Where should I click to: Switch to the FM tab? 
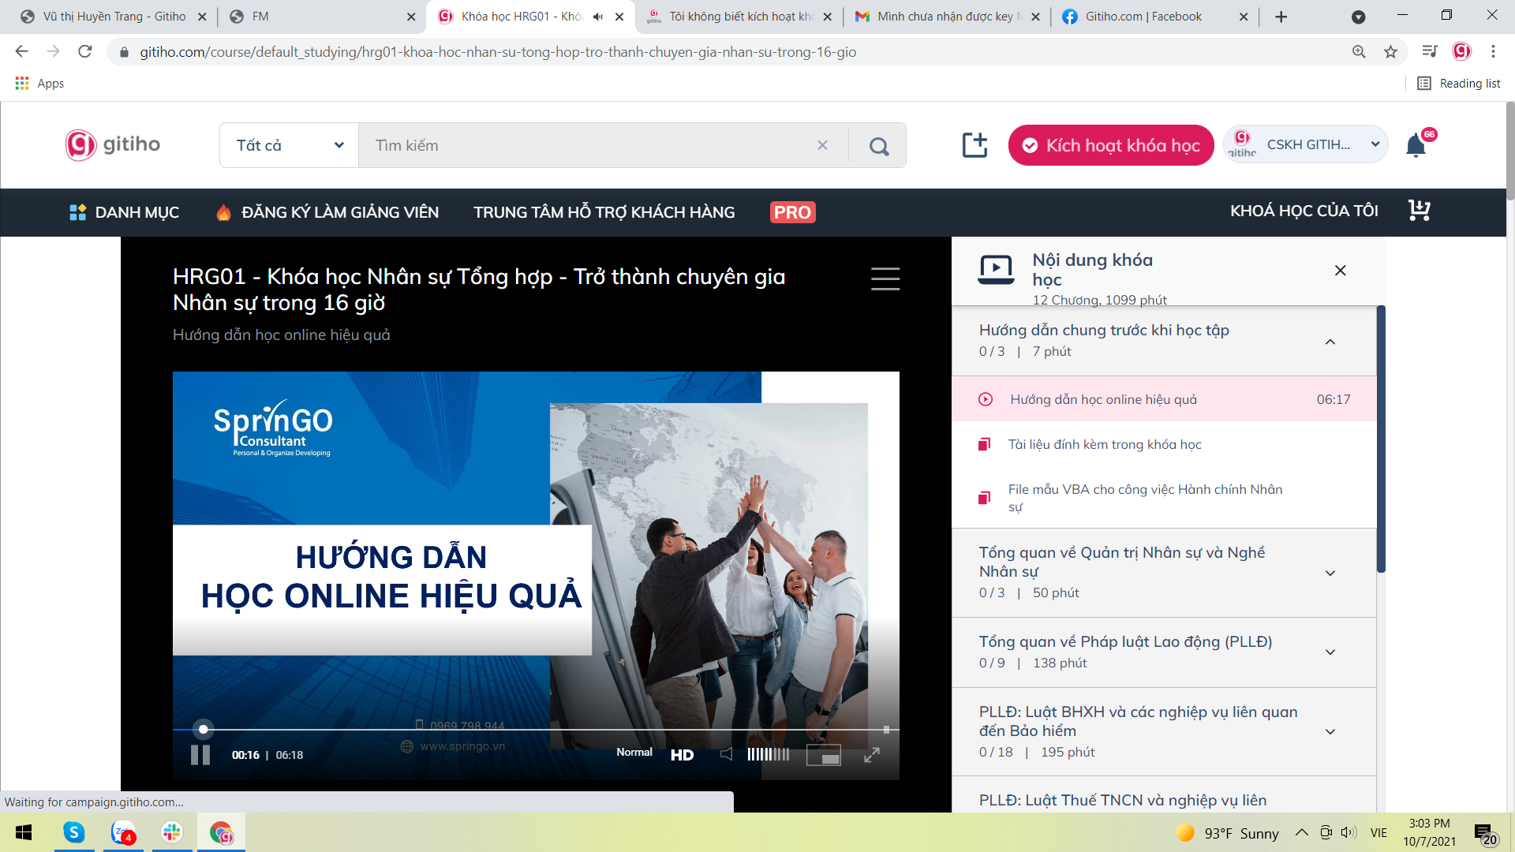point(322,17)
